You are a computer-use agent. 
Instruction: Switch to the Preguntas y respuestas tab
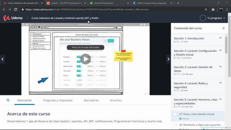58,100
